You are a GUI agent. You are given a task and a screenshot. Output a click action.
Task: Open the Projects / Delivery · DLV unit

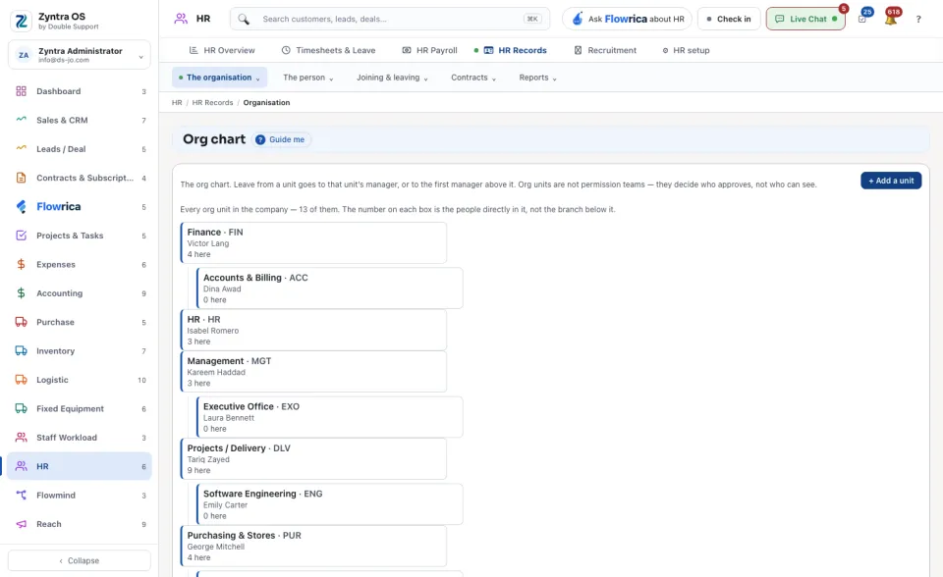pos(313,458)
